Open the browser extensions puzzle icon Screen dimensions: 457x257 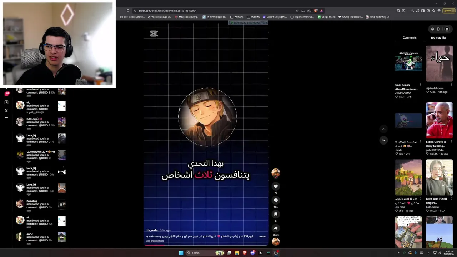coord(398,11)
